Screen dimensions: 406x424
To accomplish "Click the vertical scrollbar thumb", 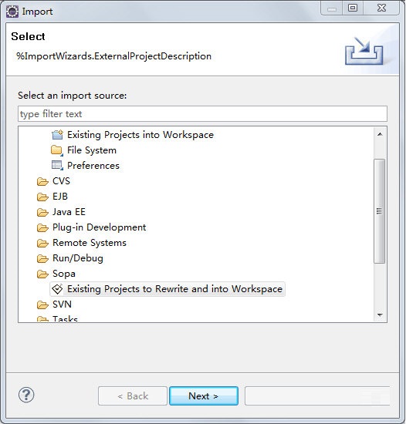I will pos(380,211).
